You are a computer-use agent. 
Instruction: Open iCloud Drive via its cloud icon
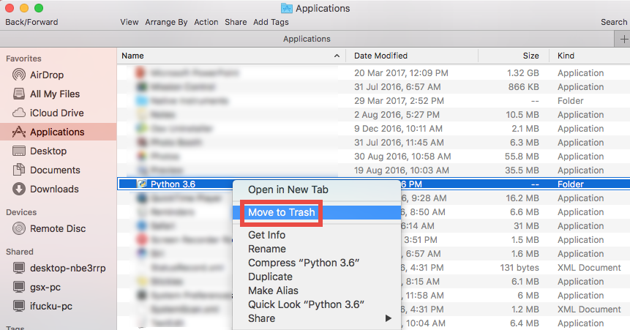click(19, 113)
